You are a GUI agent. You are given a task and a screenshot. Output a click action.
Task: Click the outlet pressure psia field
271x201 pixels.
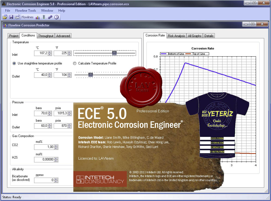[x=61, y=126]
